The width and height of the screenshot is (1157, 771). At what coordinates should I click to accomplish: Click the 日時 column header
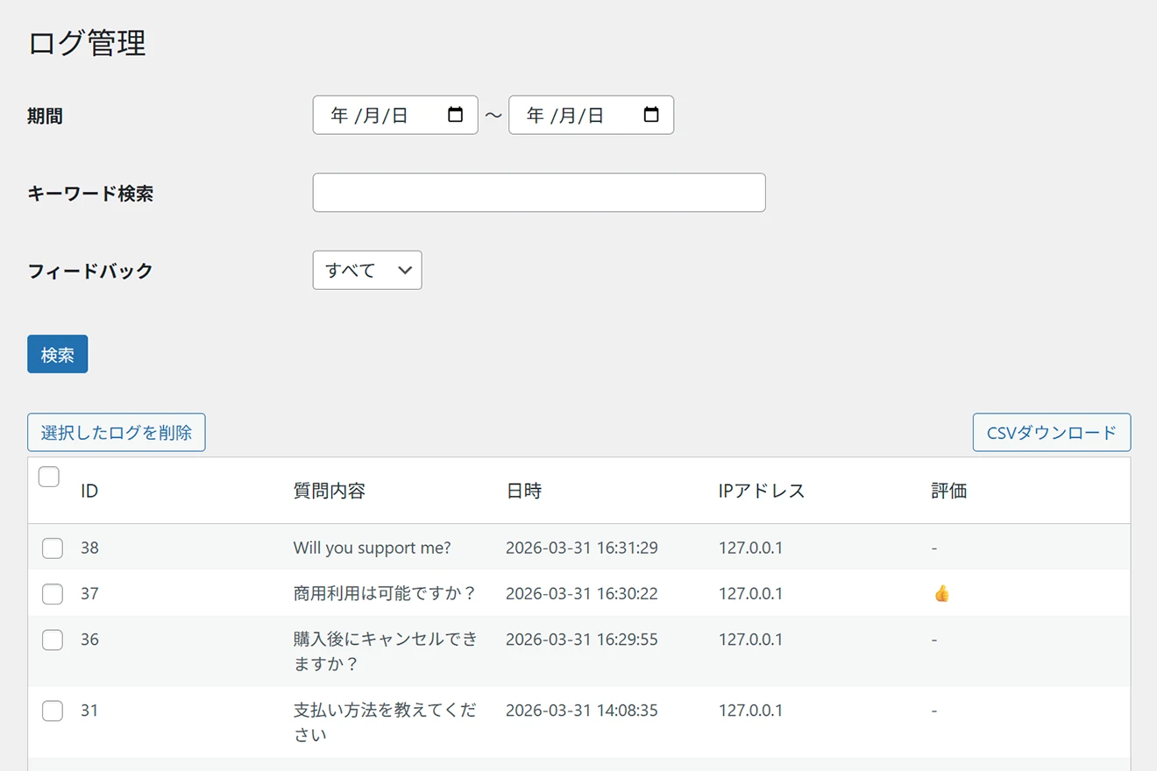pyautogui.click(x=524, y=492)
